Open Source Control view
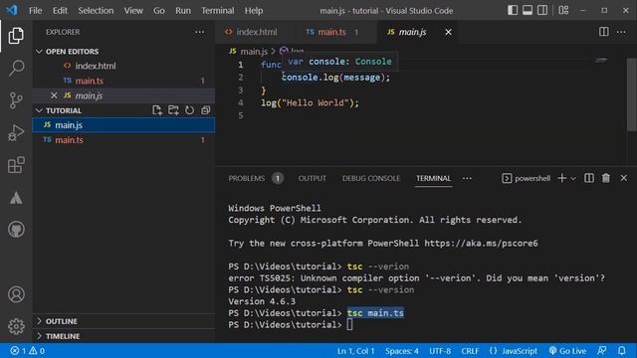The width and height of the screenshot is (637, 358). coord(16,100)
